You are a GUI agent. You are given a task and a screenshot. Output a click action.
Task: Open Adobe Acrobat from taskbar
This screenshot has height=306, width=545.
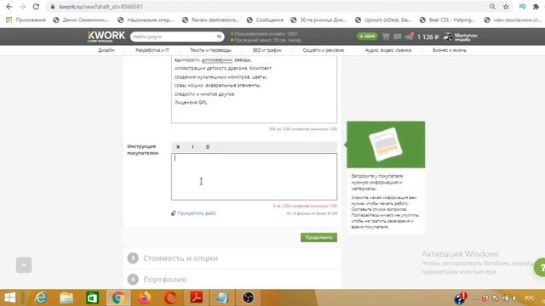tap(197, 297)
